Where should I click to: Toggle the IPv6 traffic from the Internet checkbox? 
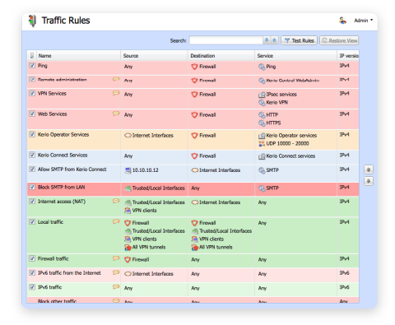point(32,272)
